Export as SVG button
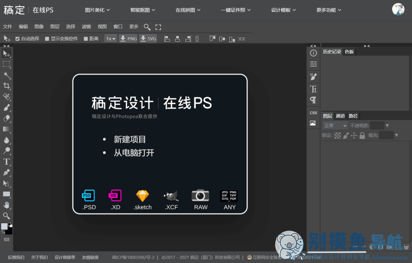This screenshot has width=412, height=263. (148, 39)
